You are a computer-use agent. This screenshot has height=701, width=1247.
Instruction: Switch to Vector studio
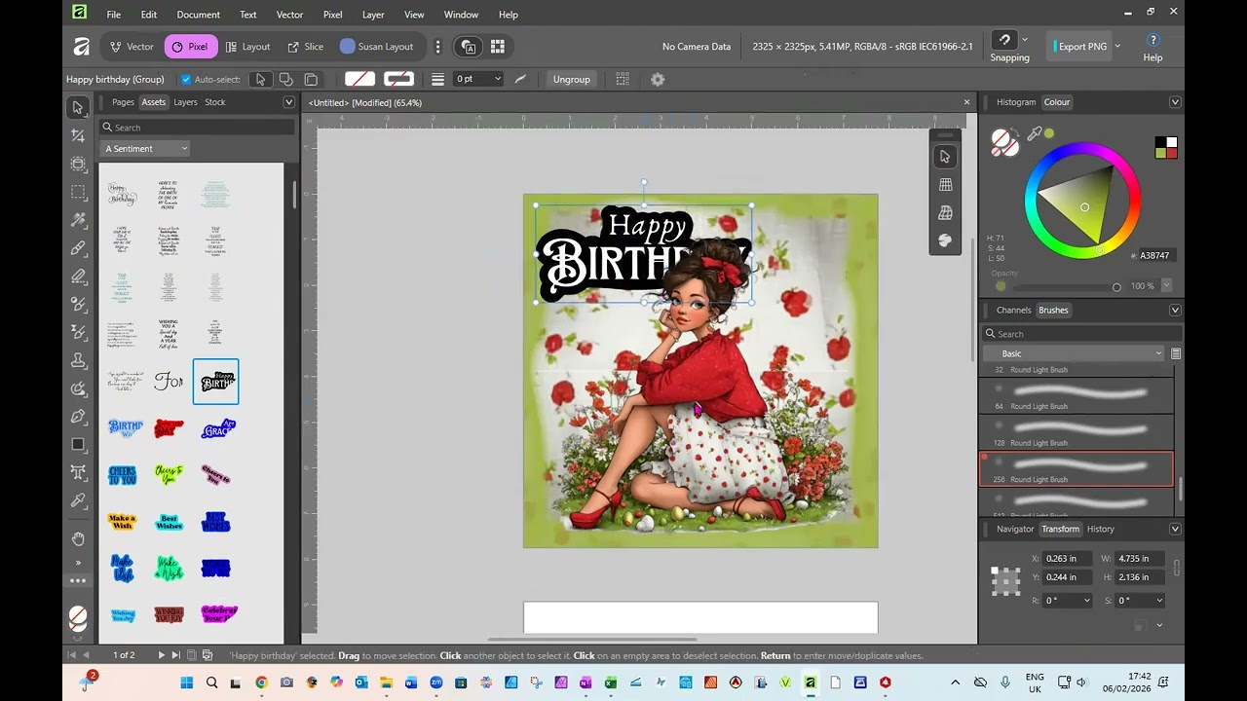(x=132, y=47)
